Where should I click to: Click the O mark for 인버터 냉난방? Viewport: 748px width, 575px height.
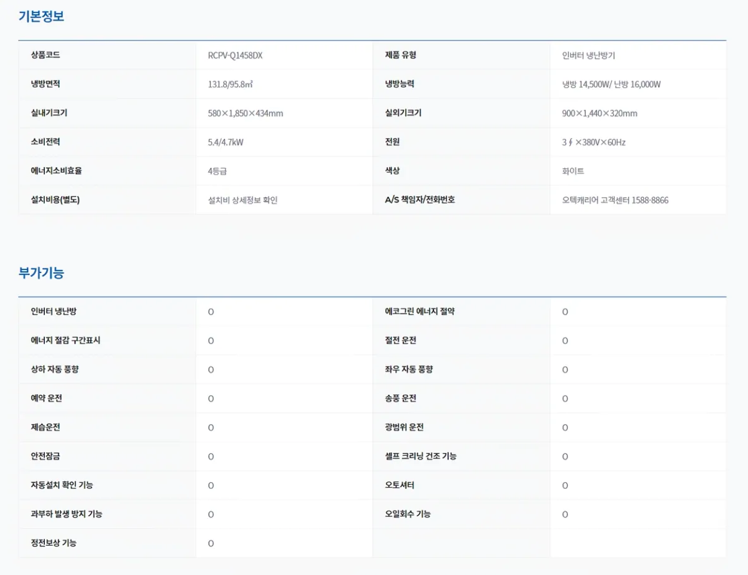(x=211, y=312)
